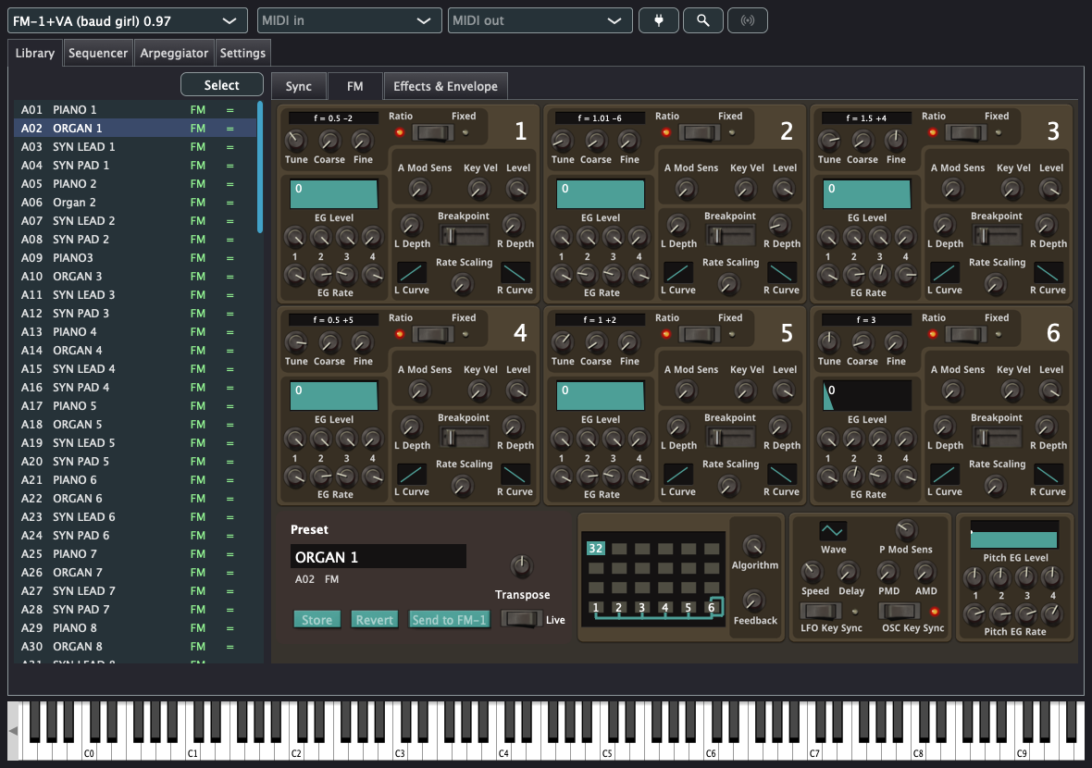Viewport: 1092px width, 768px height.
Task: Click the Pitch EG Level envelope display
Action: click(1014, 535)
